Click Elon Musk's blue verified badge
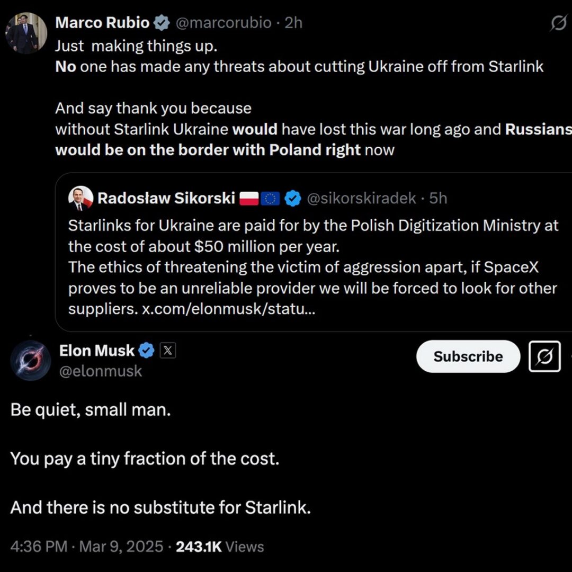 click(x=146, y=351)
